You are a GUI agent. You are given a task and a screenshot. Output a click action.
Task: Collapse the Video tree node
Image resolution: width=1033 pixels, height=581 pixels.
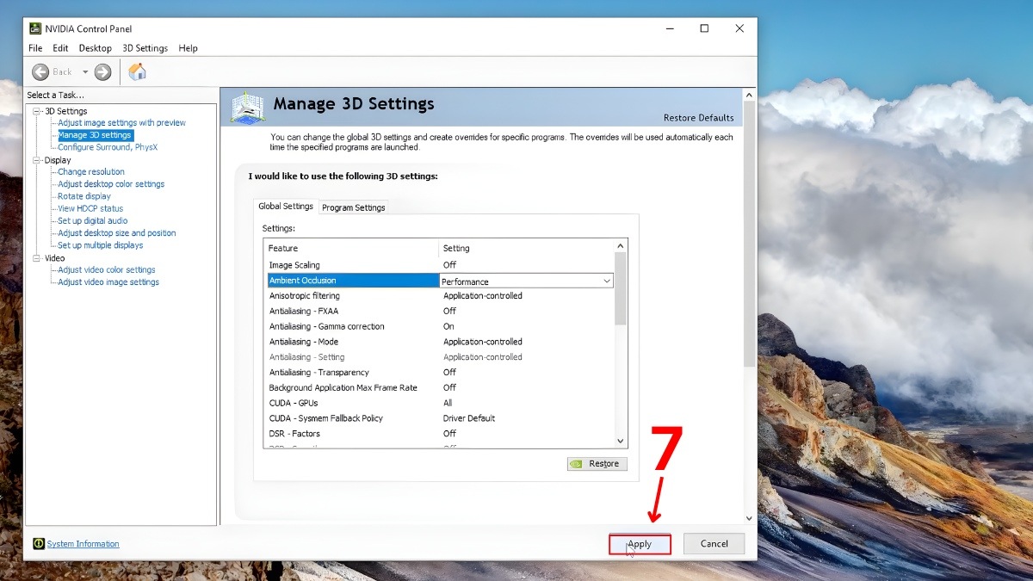click(37, 258)
